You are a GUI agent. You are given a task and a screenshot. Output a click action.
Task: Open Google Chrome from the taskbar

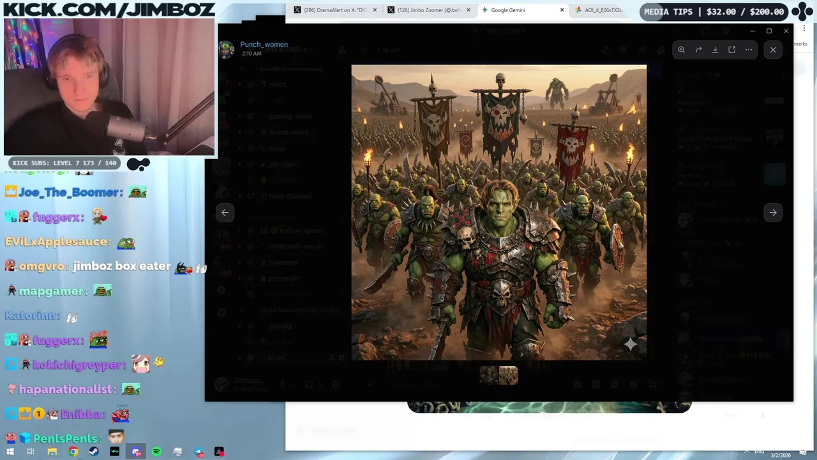[73, 452]
